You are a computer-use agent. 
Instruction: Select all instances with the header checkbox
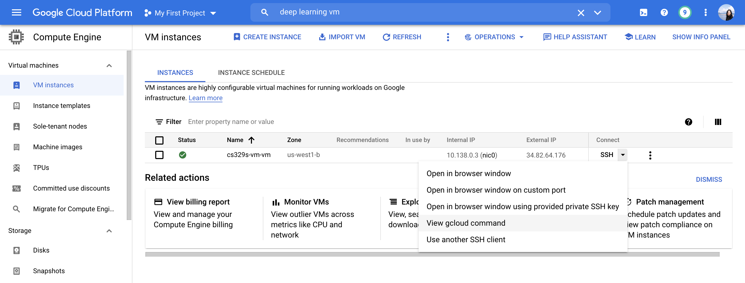pyautogui.click(x=159, y=140)
